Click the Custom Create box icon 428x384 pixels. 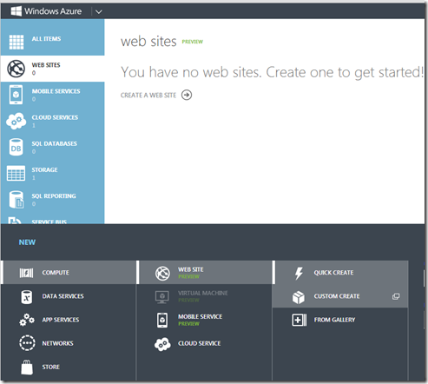[299, 297]
